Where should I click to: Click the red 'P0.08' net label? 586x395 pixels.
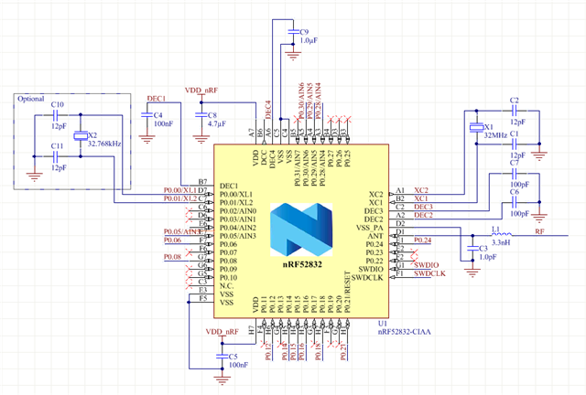172,257
